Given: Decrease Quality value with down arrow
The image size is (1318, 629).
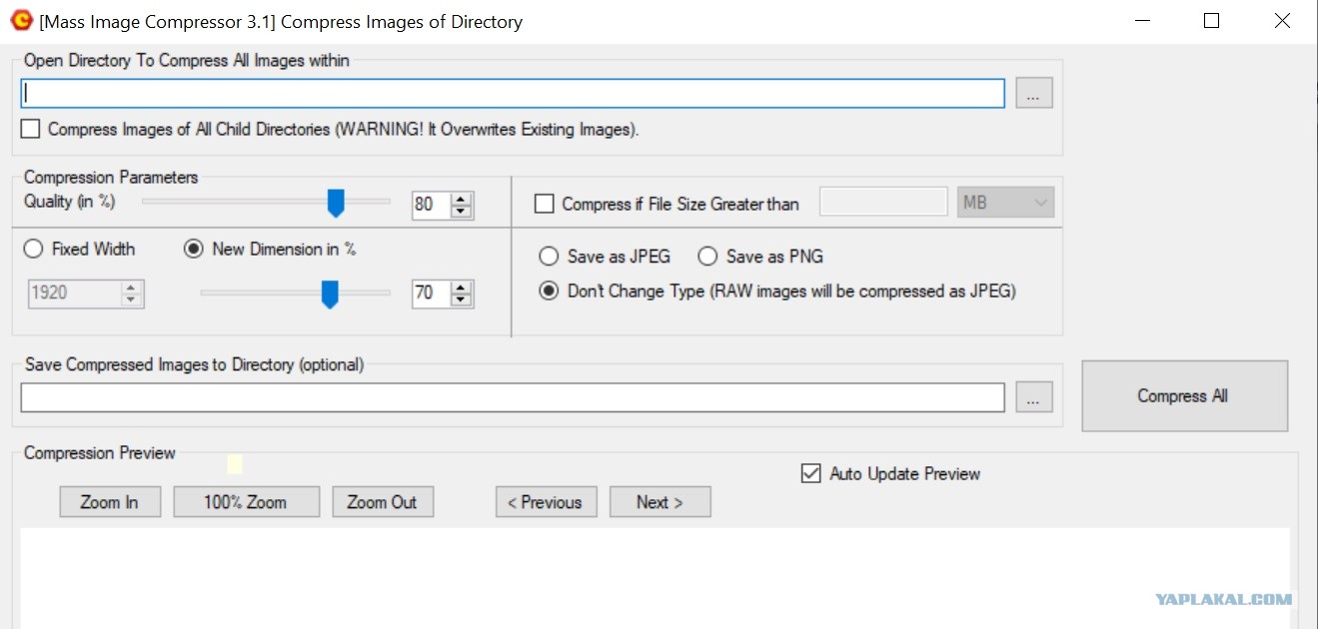Looking at the screenshot, I should [461, 211].
